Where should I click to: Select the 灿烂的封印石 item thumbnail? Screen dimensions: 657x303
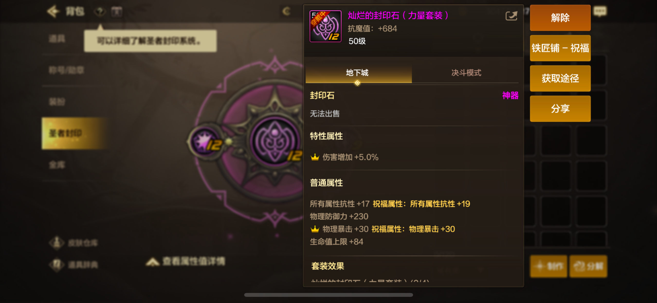[x=325, y=26]
